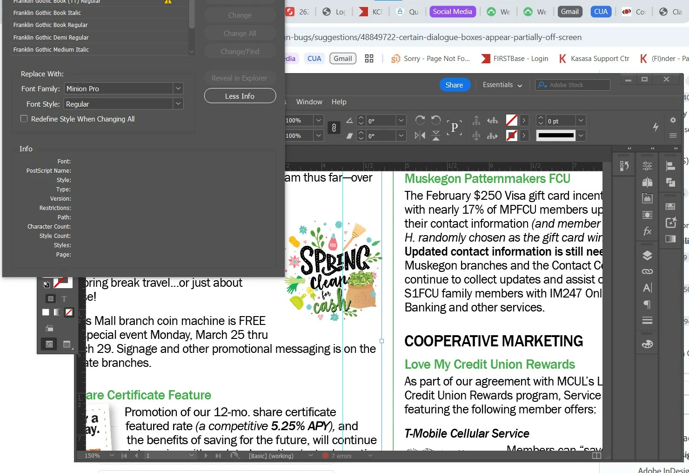
Task: Open the Align panel icon
Action: pos(670,166)
